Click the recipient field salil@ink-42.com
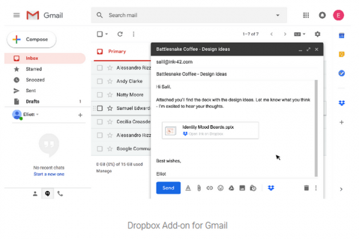Image resolution: width=359 pixels, height=239 pixels. pyautogui.click(x=237, y=62)
